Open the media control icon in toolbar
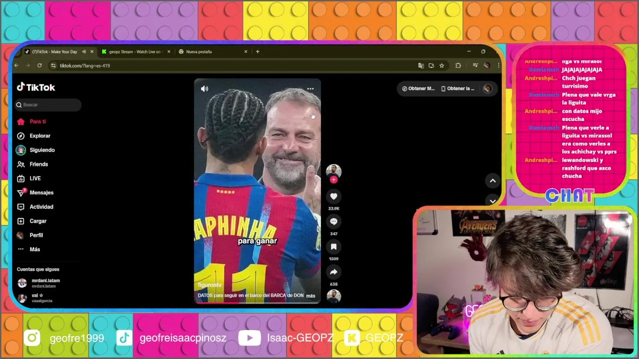This screenshot has width=639, height=359. pyautogui.click(x=475, y=66)
